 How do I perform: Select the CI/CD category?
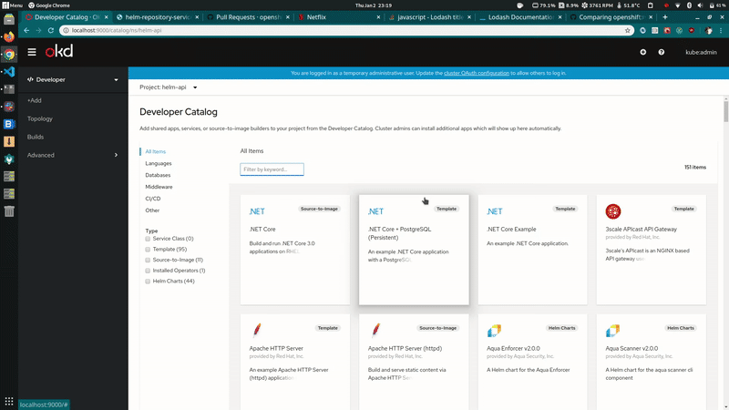click(x=153, y=199)
